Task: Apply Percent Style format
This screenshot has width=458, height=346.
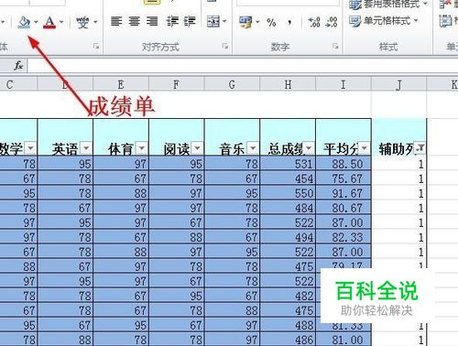Action: click(271, 22)
